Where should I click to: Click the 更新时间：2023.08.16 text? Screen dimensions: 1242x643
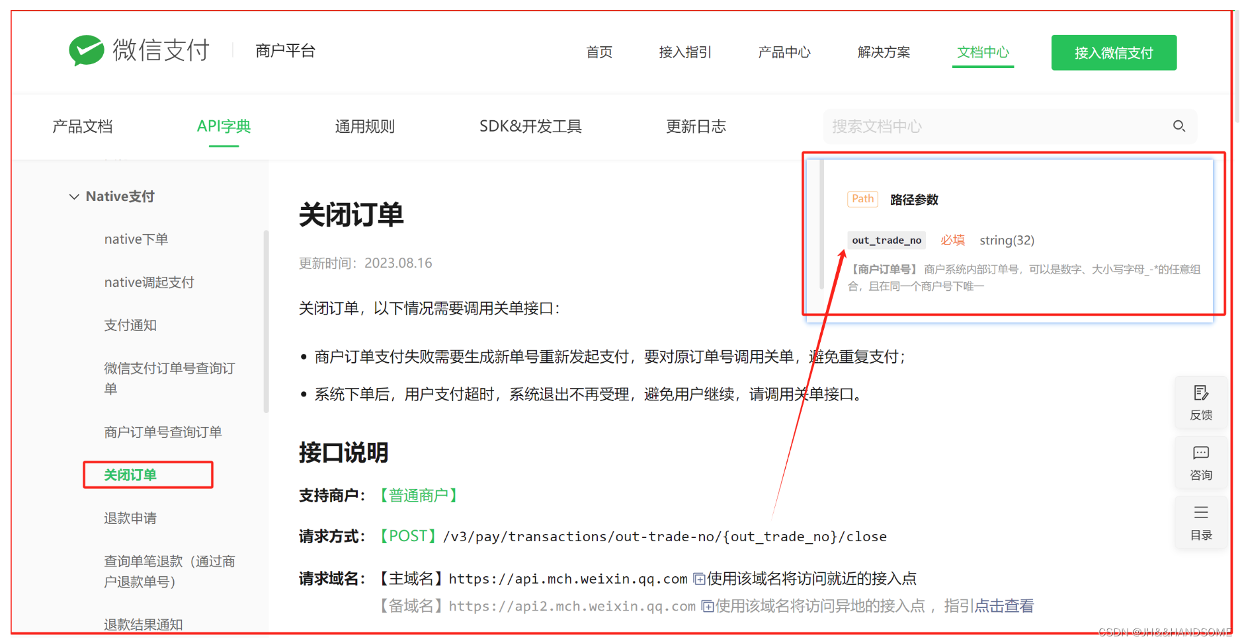(365, 263)
